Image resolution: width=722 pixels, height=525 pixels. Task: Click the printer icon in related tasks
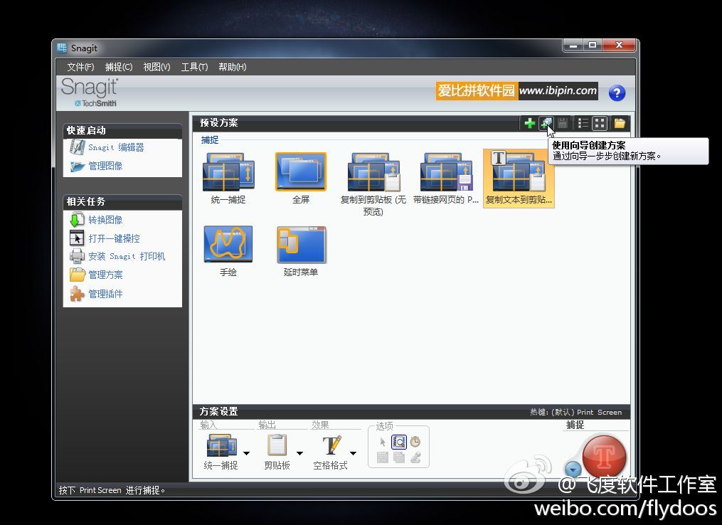[77, 256]
